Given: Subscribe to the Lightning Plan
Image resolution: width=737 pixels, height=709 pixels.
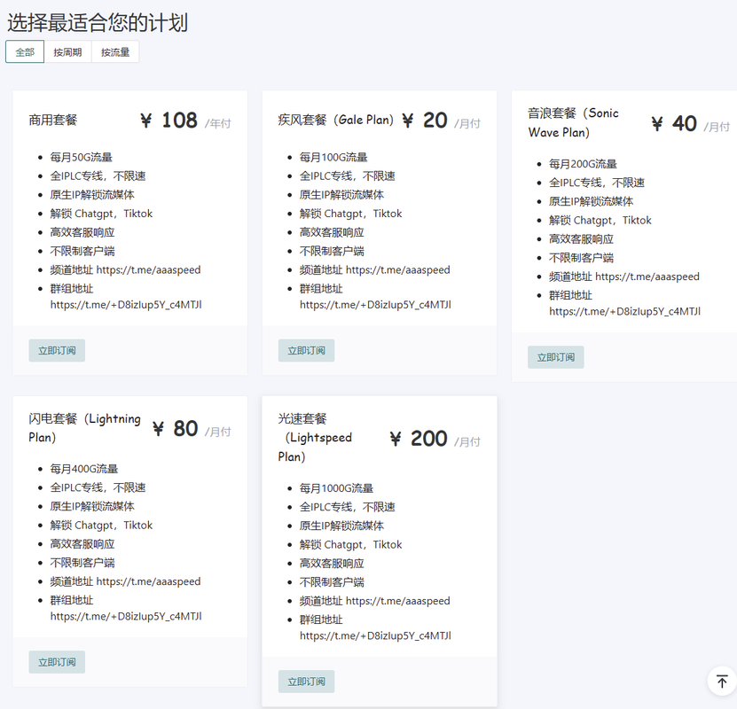Looking at the screenshot, I should point(57,662).
